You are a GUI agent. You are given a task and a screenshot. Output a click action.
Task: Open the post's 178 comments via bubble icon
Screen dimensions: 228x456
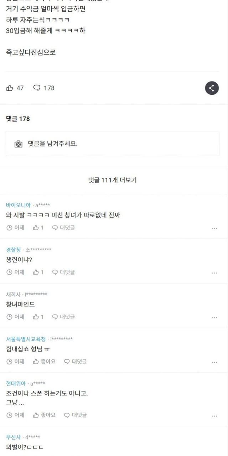tap(37, 88)
